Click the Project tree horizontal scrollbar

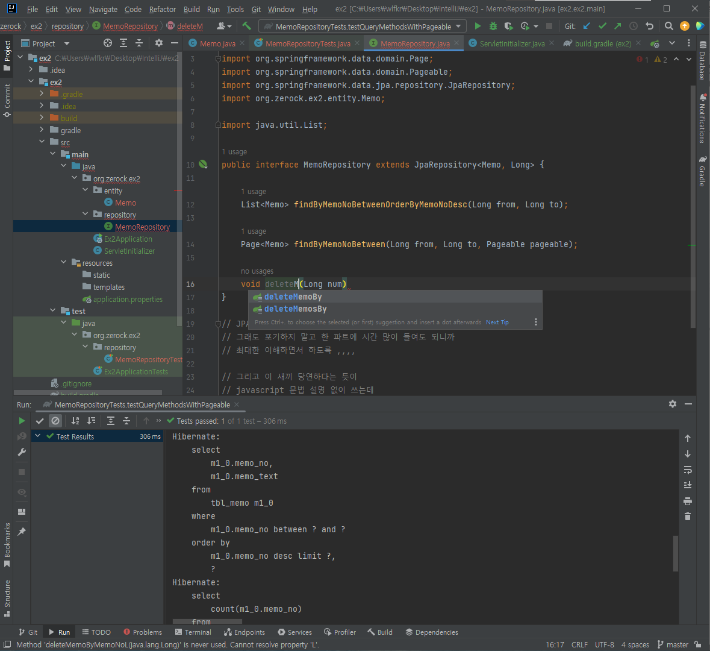[x=88, y=392]
